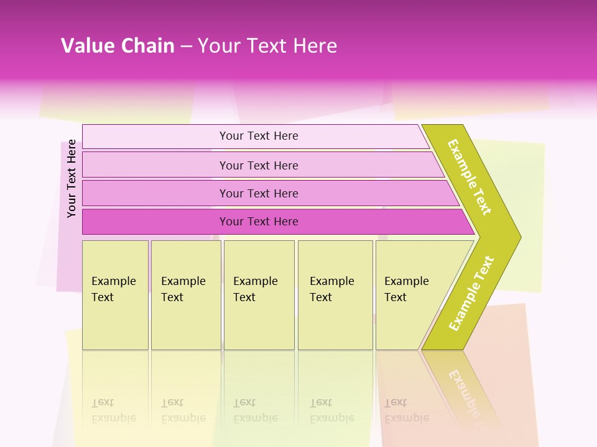The width and height of the screenshot is (597, 447).
Task: Click the upper chevron arm's Example Text
Action: coord(470,177)
